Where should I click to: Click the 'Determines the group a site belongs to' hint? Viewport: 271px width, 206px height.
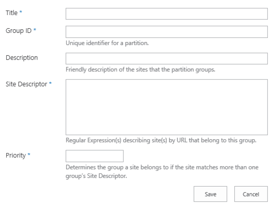[x=162, y=168]
